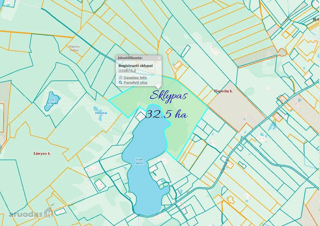This screenshot has height=226, width=320.
Task: Click the Parodyti visą link
Action: click(x=135, y=83)
